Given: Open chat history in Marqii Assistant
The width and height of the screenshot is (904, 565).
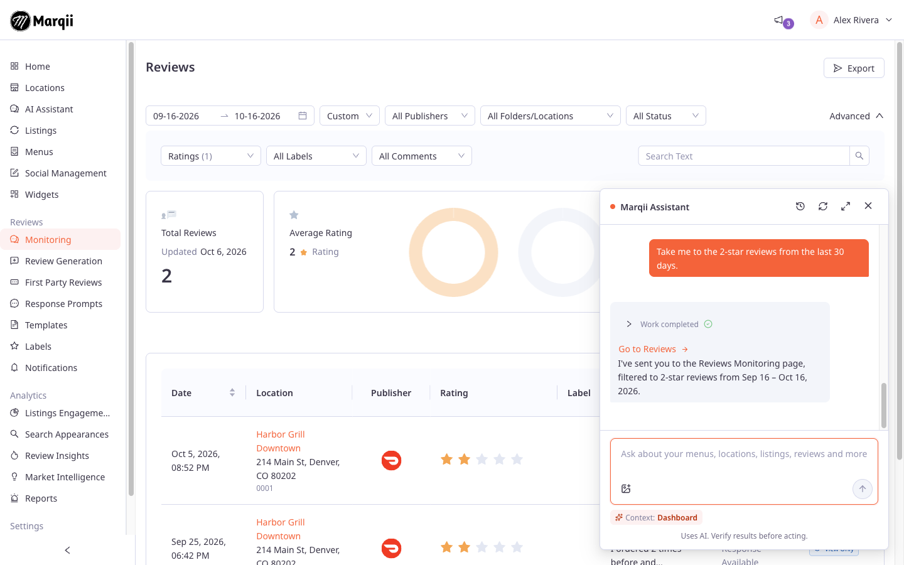Looking at the screenshot, I should point(800,206).
